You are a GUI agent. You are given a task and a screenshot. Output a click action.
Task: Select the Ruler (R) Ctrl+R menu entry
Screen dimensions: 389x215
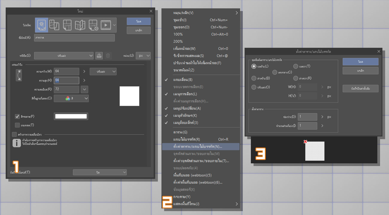(x=201, y=139)
